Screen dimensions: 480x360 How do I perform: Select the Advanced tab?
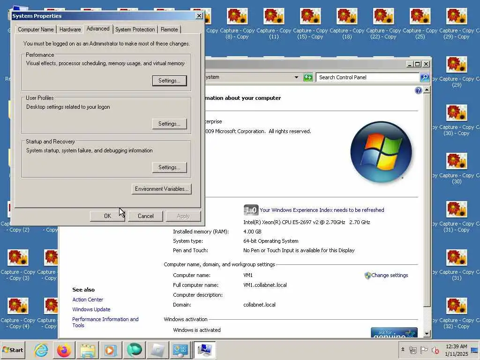[98, 29]
